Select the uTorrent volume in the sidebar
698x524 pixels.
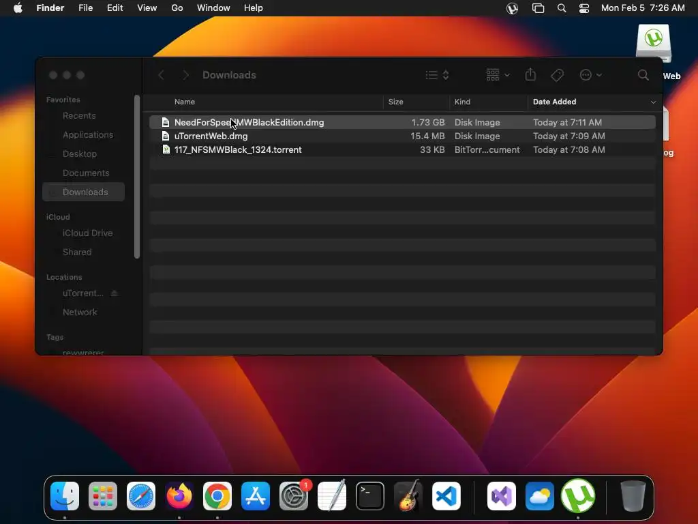click(x=82, y=293)
